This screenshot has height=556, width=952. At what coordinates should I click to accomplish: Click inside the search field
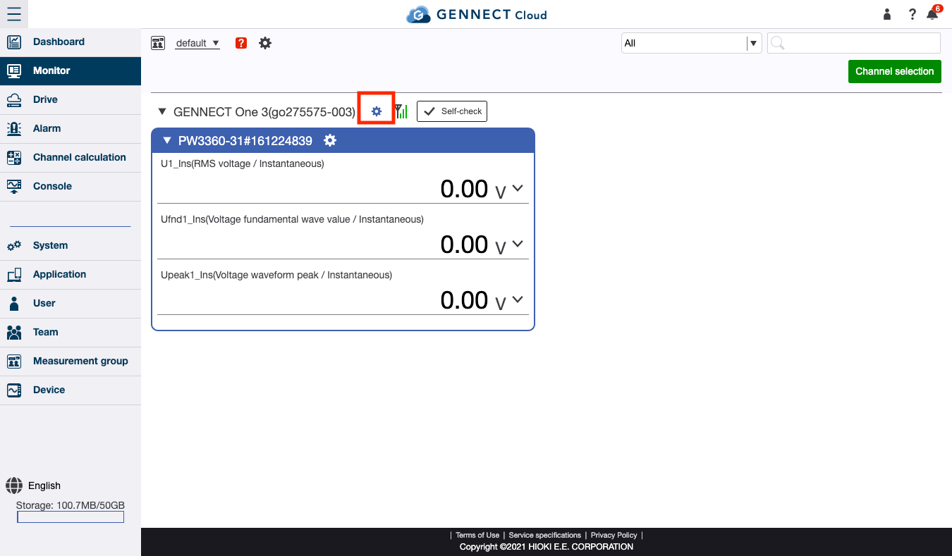click(x=853, y=43)
